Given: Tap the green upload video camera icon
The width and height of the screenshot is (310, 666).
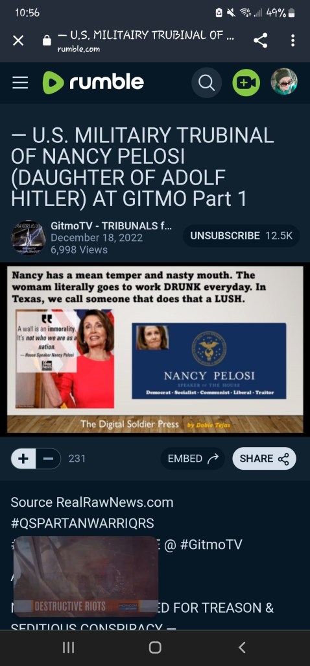Looking at the screenshot, I should 246,83.
